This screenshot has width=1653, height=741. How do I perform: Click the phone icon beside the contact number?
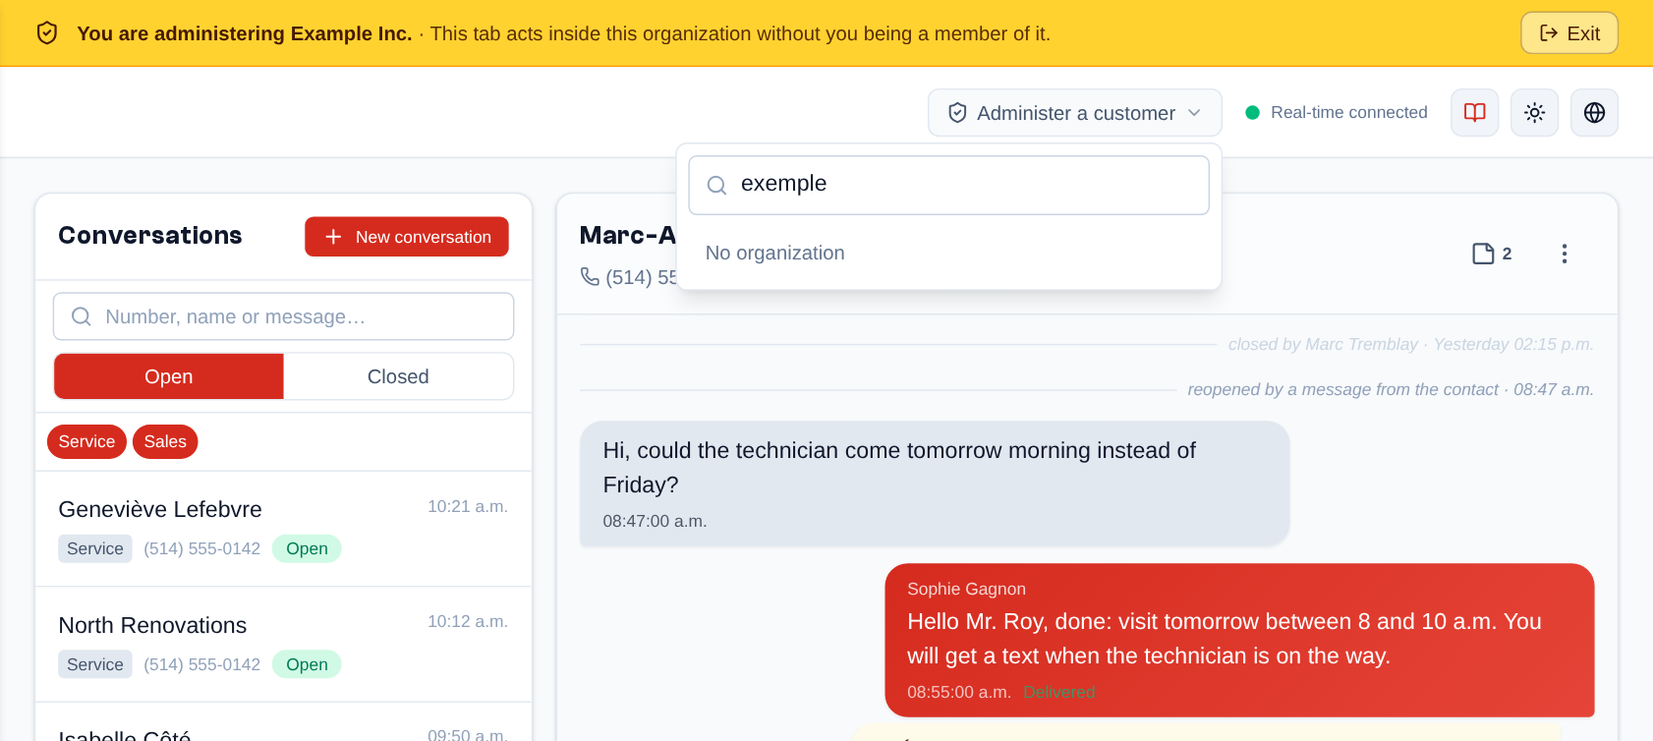tap(590, 277)
